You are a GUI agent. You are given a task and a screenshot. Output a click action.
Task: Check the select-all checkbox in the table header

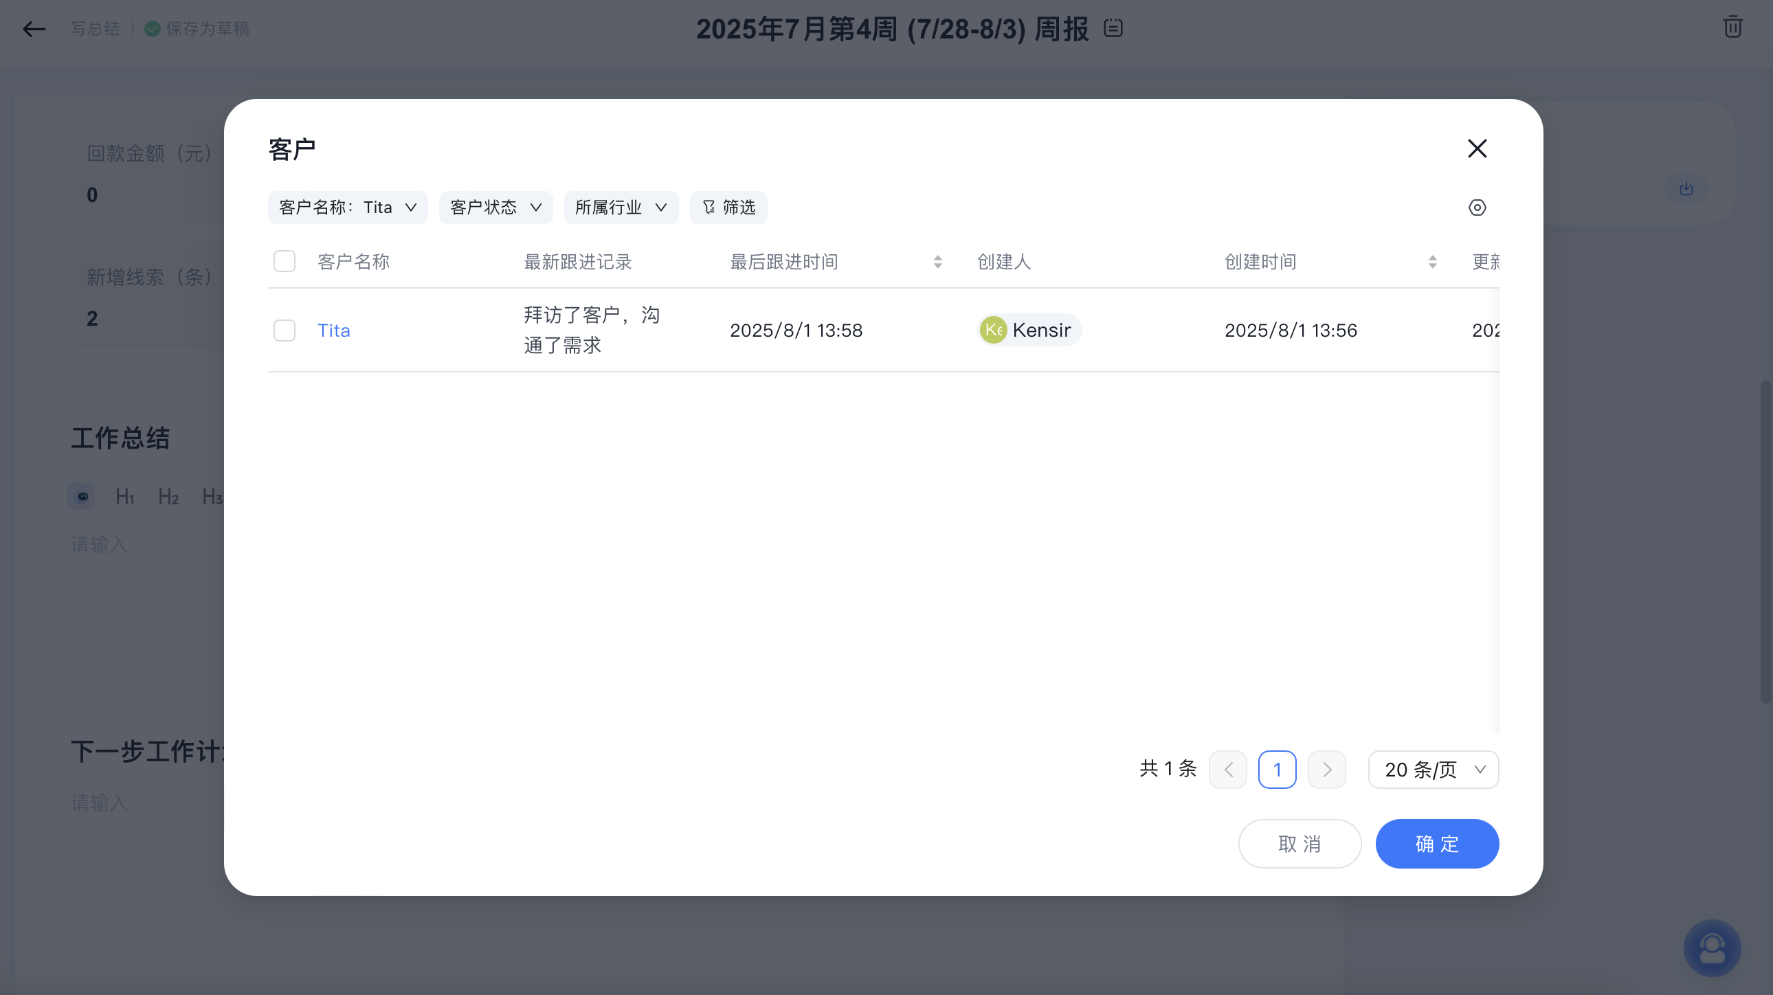click(284, 261)
